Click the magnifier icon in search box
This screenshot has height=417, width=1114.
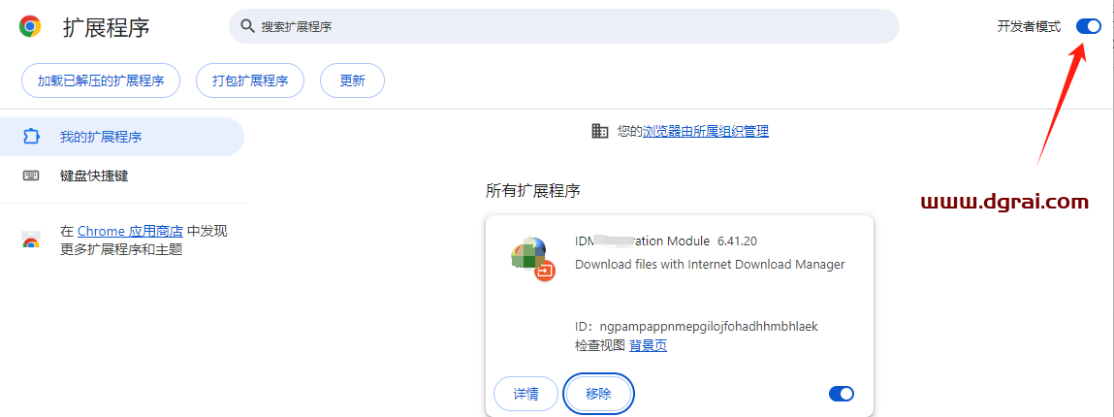pos(247,26)
